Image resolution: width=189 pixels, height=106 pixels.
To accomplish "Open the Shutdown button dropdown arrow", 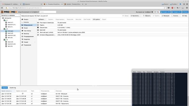I will [141, 16].
